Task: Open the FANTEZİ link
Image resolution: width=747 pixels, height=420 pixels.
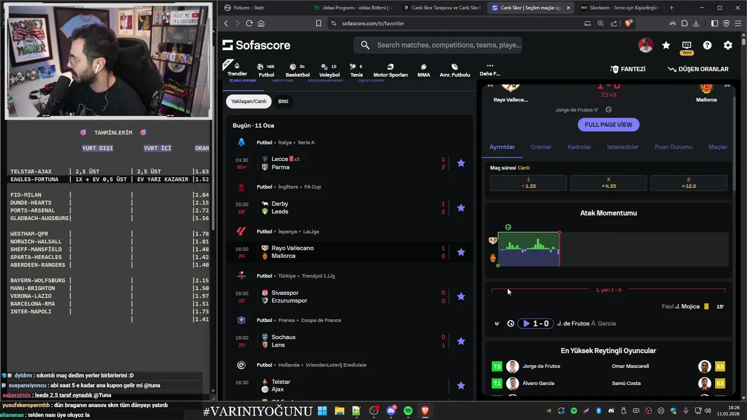Action: pos(628,69)
